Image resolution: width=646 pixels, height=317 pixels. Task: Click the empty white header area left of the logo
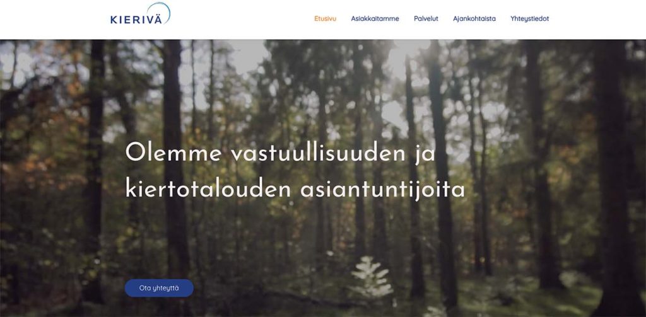click(x=54, y=20)
